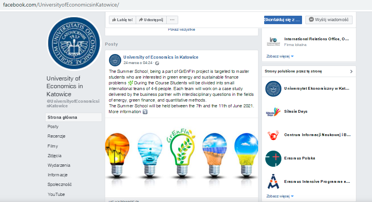The width and height of the screenshot is (372, 202).
Task: Open the Uniwersytet Ekonomiczny w Kat... page link
Action: tap(317, 89)
